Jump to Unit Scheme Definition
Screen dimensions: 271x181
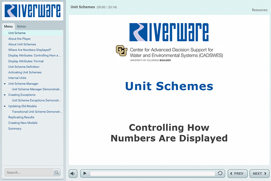[24, 67]
